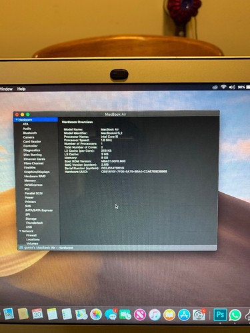This screenshot has width=250, height=333.
Task: Select Disc Burning in the sidebar
Action: tap(33, 155)
